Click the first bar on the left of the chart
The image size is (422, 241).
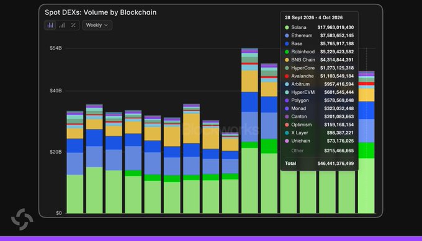(75, 162)
